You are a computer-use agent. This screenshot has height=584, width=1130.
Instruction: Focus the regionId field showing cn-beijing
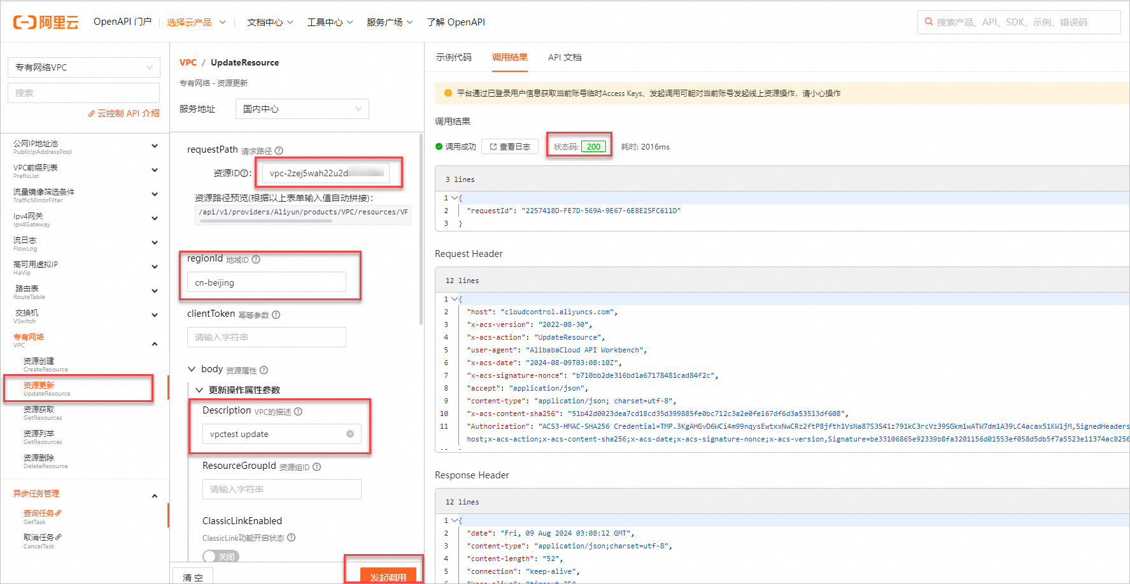click(267, 282)
